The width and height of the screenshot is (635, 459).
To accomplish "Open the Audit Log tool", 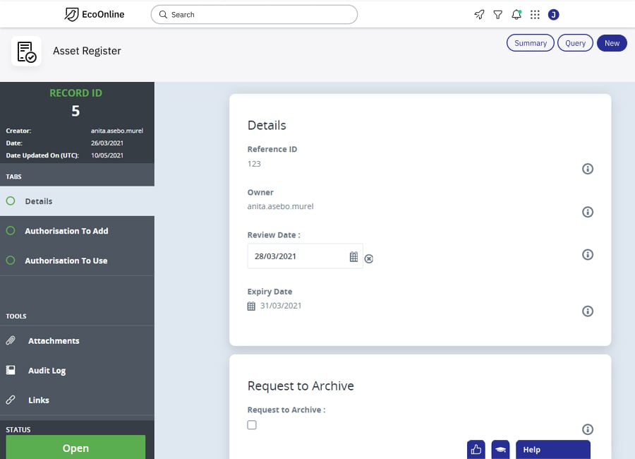I will click(x=77, y=370).
